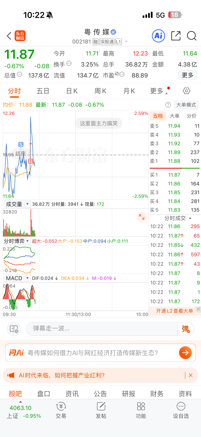This screenshot has height=437, width=201.
Task: Tap the 融 margin trading badge
Action: coord(96,42)
